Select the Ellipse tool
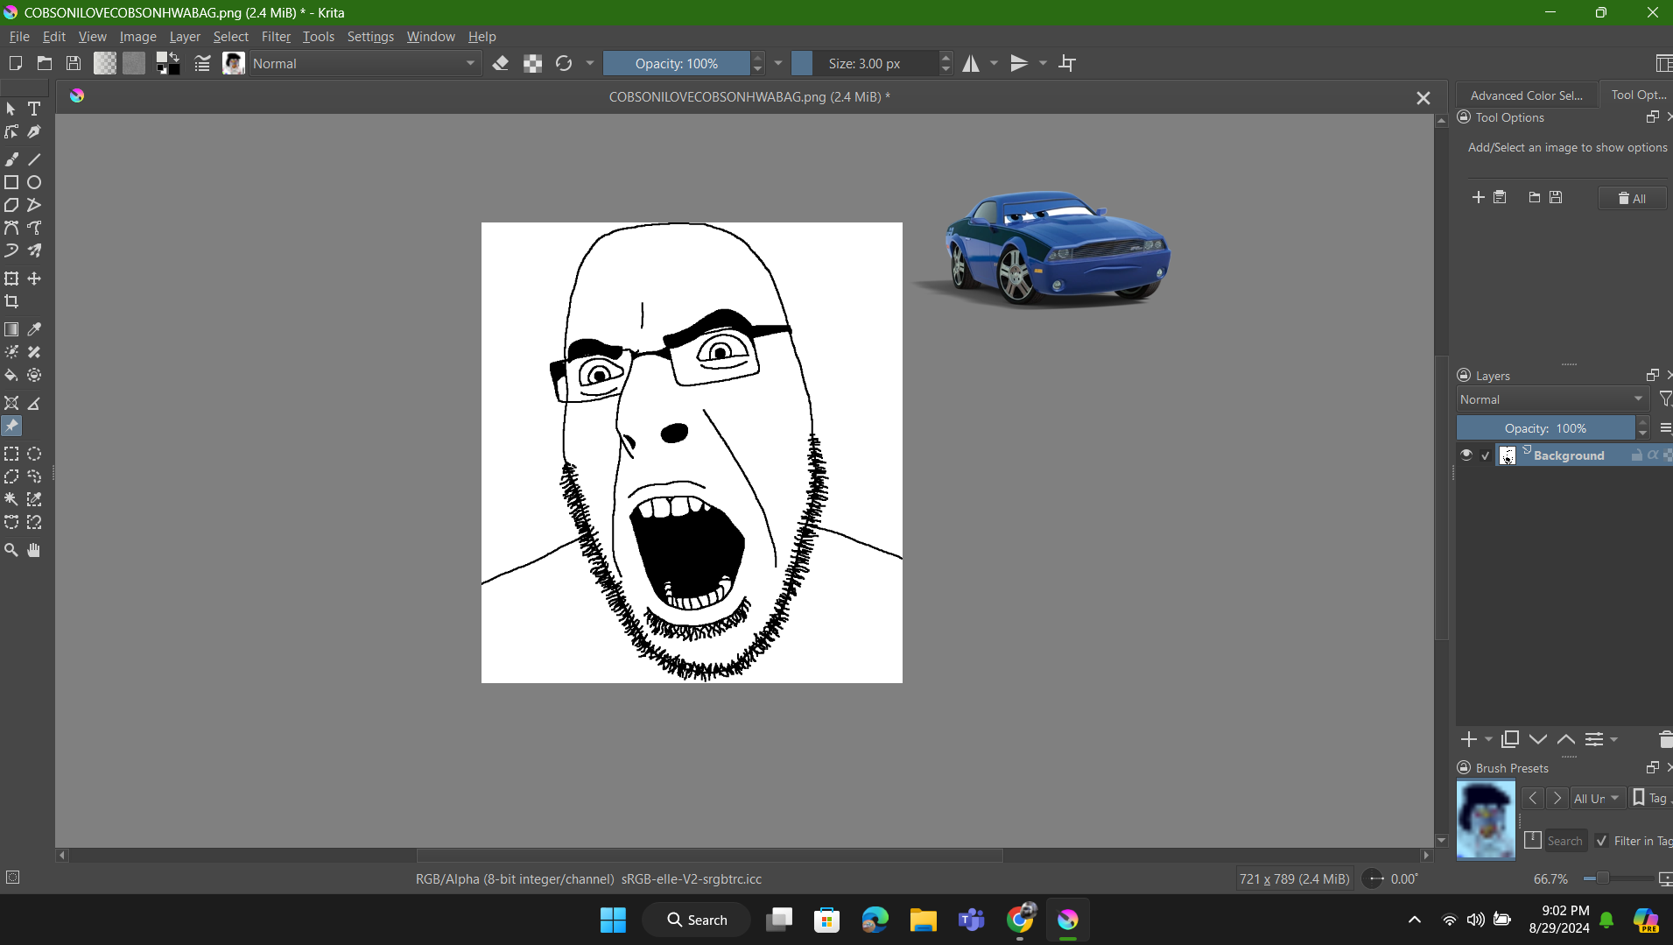The height and width of the screenshot is (945, 1673). click(34, 182)
